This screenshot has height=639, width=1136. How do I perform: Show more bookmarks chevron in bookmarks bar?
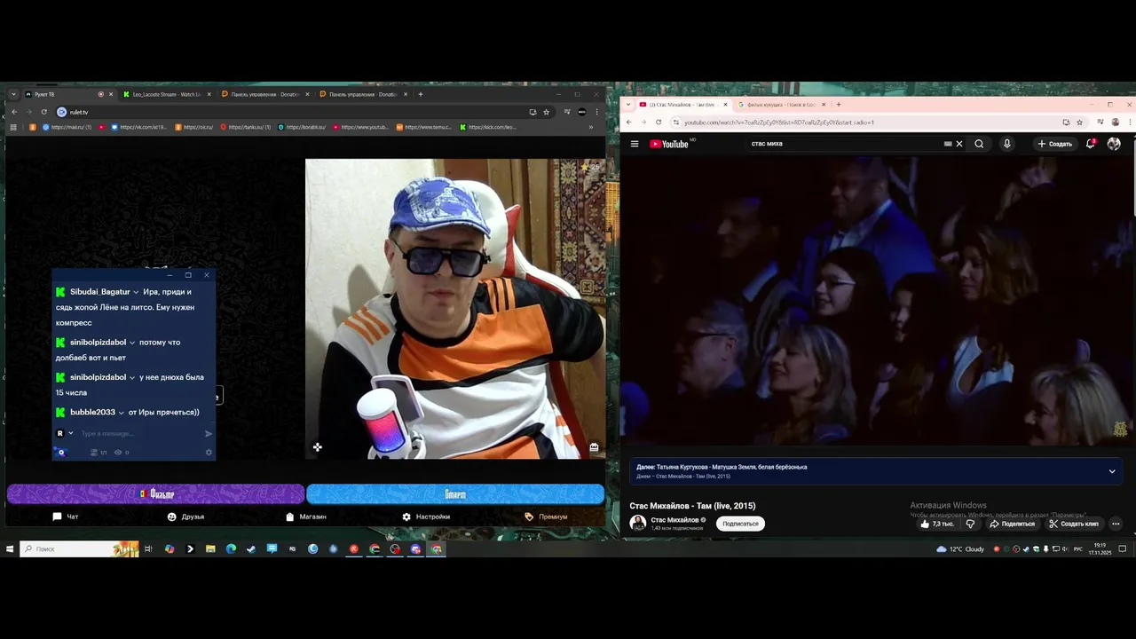(591, 127)
